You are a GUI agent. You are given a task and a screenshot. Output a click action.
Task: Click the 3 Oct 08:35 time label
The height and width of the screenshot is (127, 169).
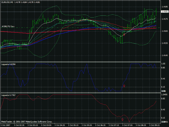141,125
